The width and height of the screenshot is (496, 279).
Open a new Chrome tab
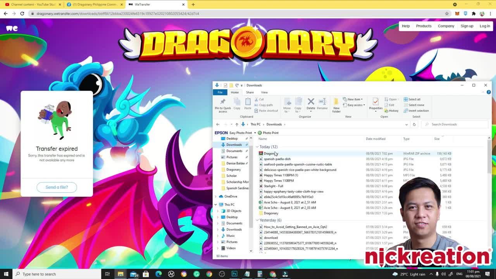click(193, 4)
